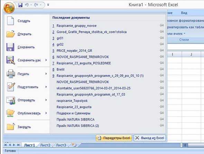Click the round Office button
The height and width of the screenshot is (154, 204).
point(9,8)
